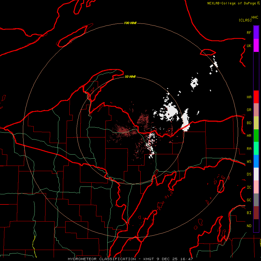Pick the RA bright green legend swatch
The width and height of the screenshot is (261, 261).
click(256, 148)
